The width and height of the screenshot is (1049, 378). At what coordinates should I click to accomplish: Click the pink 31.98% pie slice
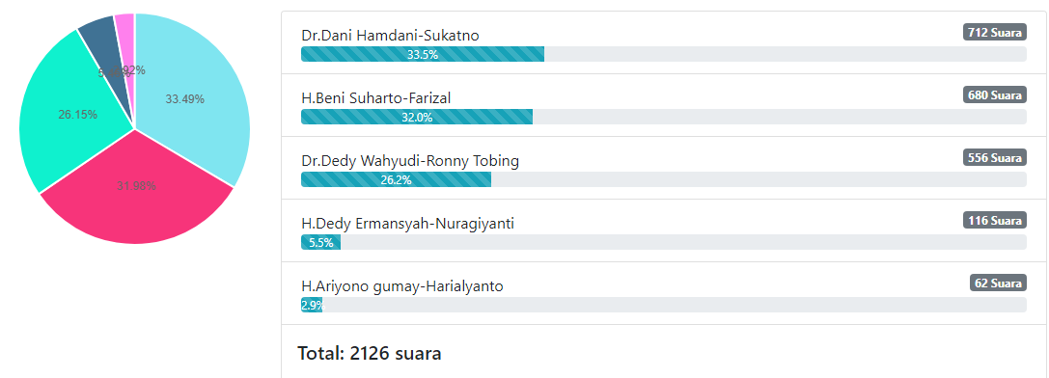pos(136,194)
